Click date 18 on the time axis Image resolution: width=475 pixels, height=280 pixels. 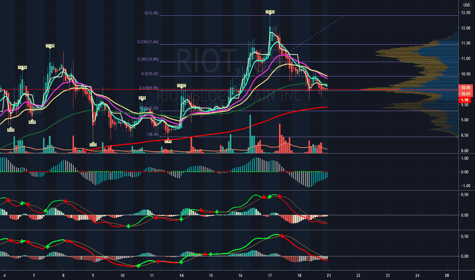[299, 275]
